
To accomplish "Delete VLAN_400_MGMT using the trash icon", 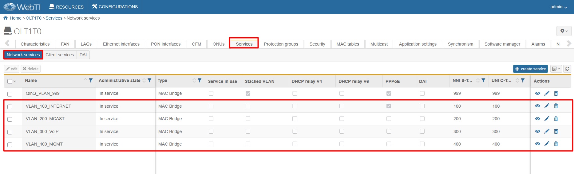I will (556, 144).
